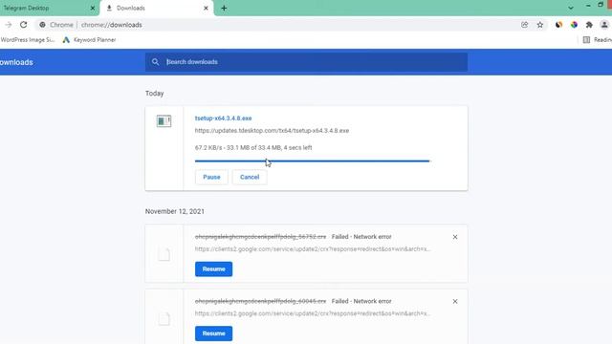Remove the _60045.crx failed download entry
This screenshot has width=612, height=344.
[x=455, y=301]
